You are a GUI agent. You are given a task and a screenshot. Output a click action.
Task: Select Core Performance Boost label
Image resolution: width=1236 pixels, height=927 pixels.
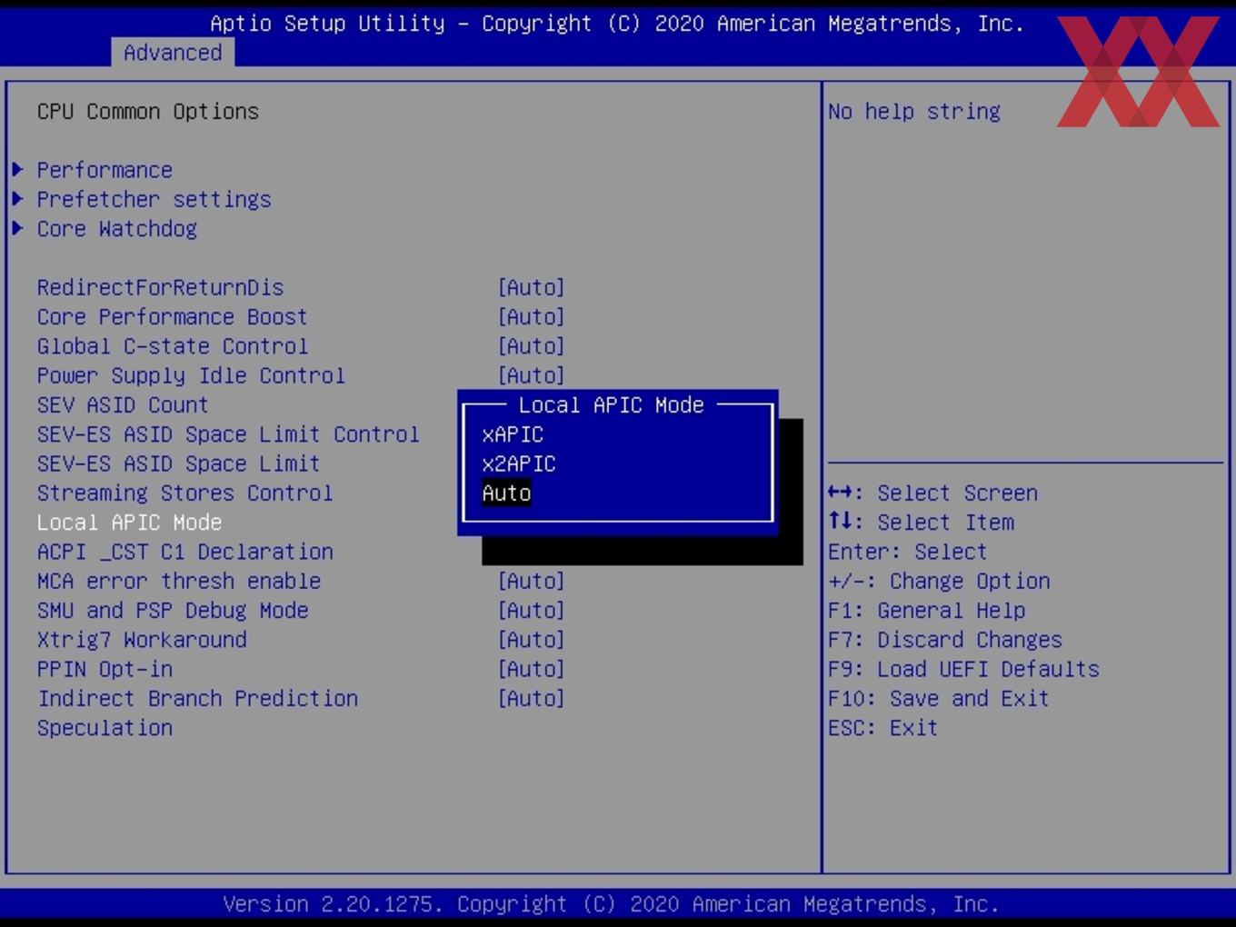[172, 316]
